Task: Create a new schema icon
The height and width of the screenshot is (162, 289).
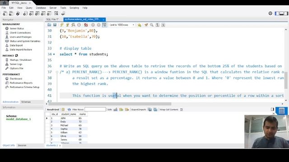Action: point(25,13)
